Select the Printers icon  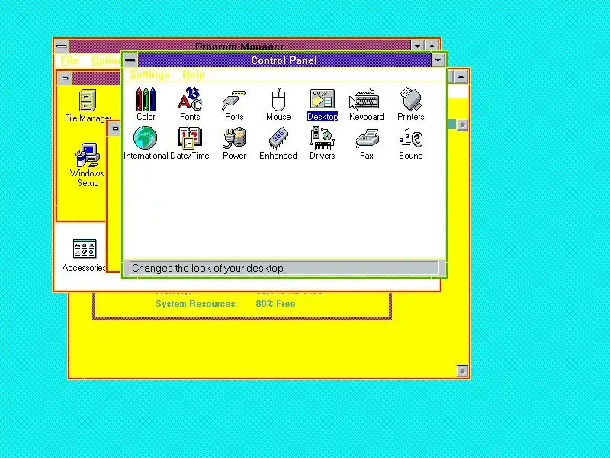coord(410,104)
